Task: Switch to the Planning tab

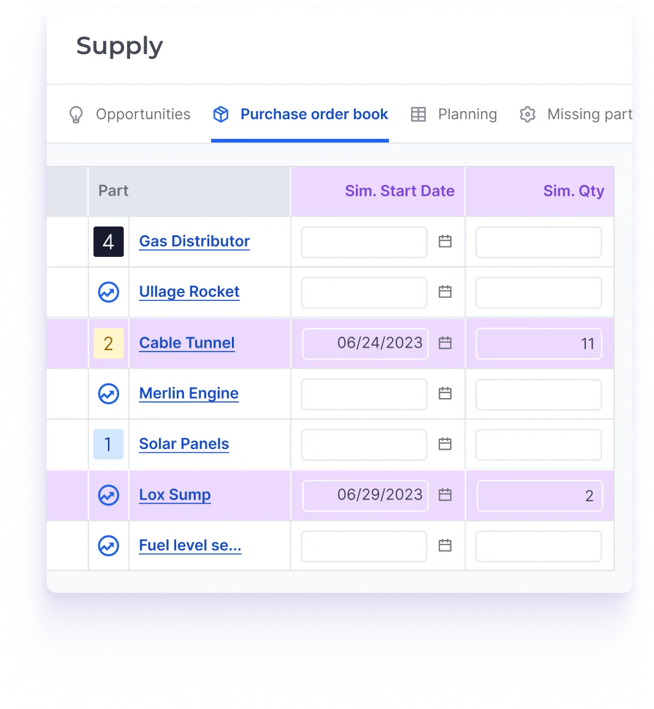Action: point(467,114)
